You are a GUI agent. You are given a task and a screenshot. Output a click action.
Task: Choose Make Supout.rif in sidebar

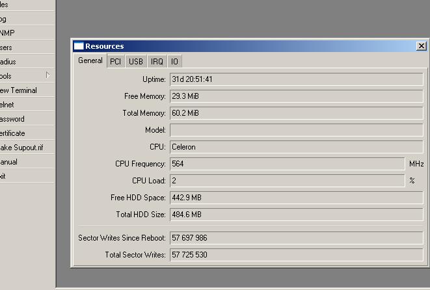pyautogui.click(x=27, y=148)
